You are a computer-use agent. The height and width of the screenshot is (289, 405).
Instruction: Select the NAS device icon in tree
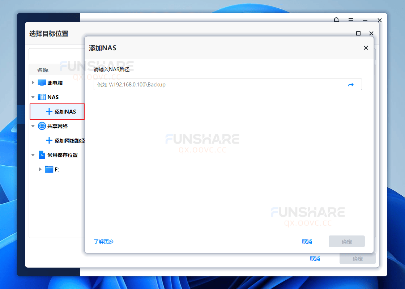42,97
